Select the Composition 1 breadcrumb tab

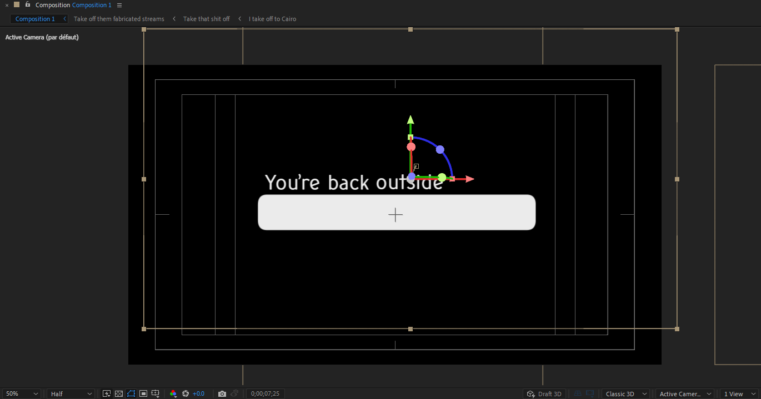[35, 19]
